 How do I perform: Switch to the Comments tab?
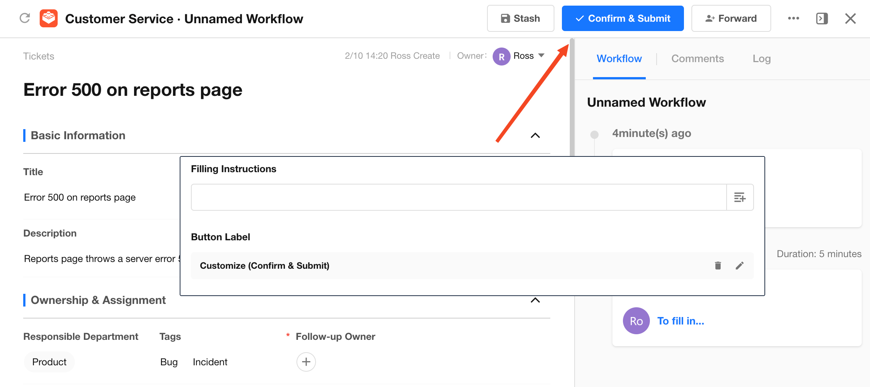click(697, 59)
